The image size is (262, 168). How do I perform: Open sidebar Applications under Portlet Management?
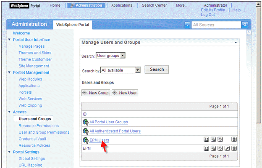(x=29, y=86)
